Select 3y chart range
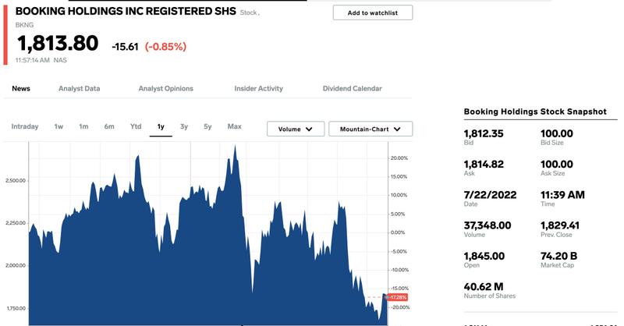Viewport: 624px width, 326px height. click(x=184, y=126)
